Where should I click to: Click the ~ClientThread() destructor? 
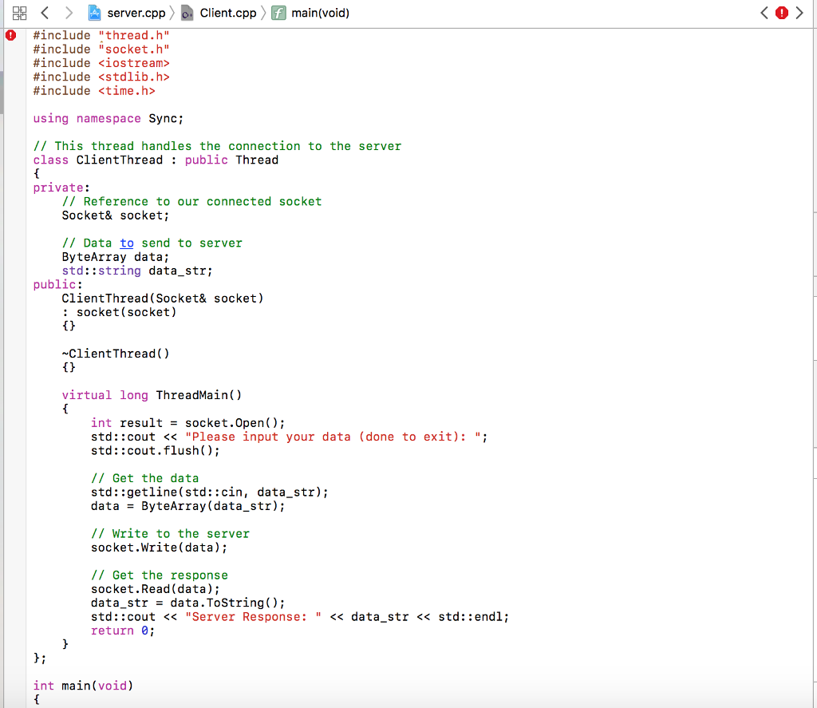tap(116, 354)
